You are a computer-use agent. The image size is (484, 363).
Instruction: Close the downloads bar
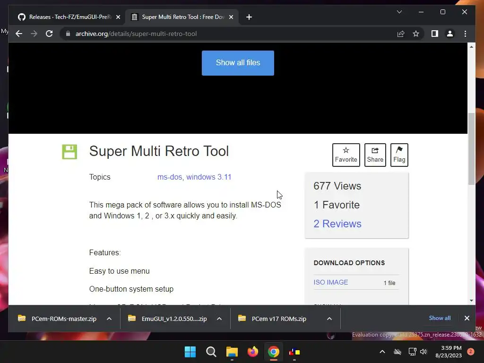pyautogui.click(x=467, y=318)
